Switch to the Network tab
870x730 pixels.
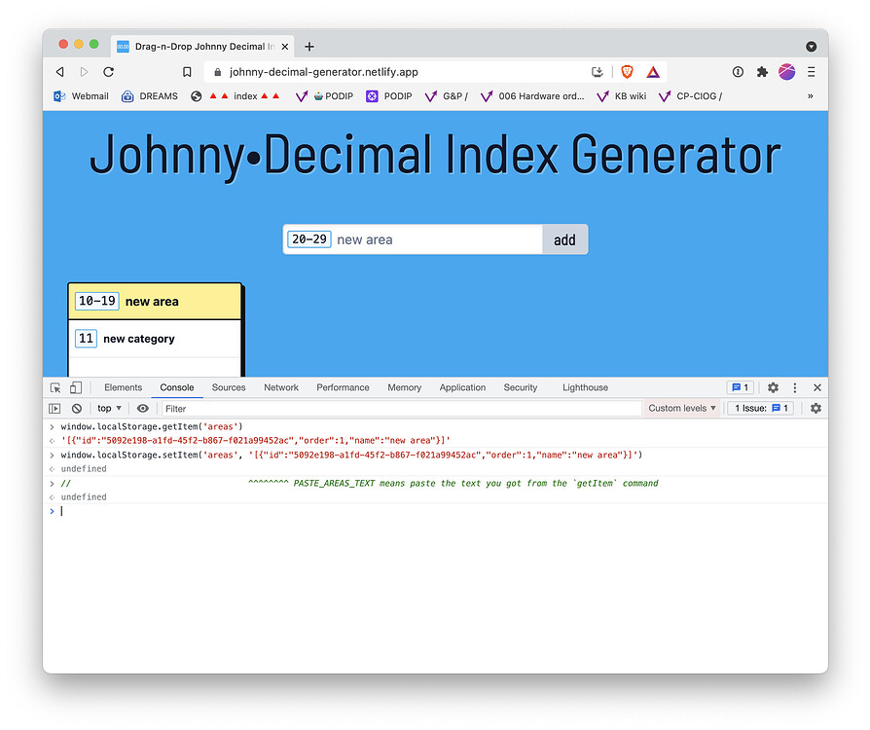click(281, 387)
